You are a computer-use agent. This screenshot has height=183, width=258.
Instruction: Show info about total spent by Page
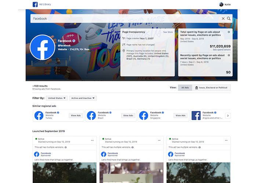click(x=229, y=32)
